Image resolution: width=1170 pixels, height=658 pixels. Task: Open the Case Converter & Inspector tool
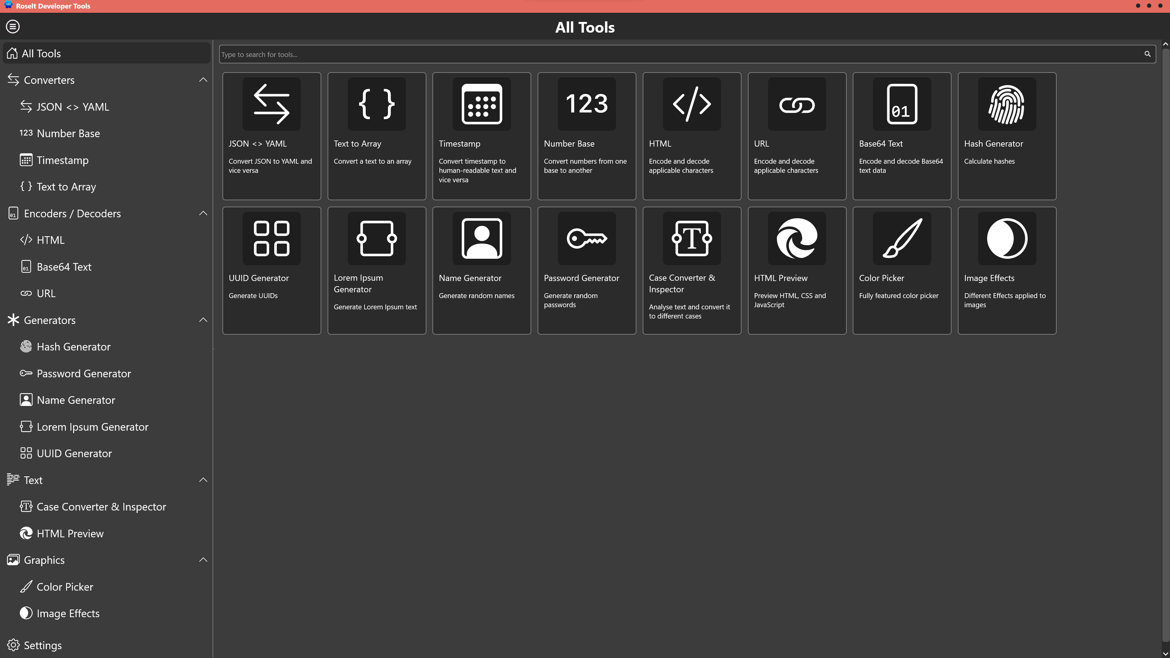tap(691, 270)
